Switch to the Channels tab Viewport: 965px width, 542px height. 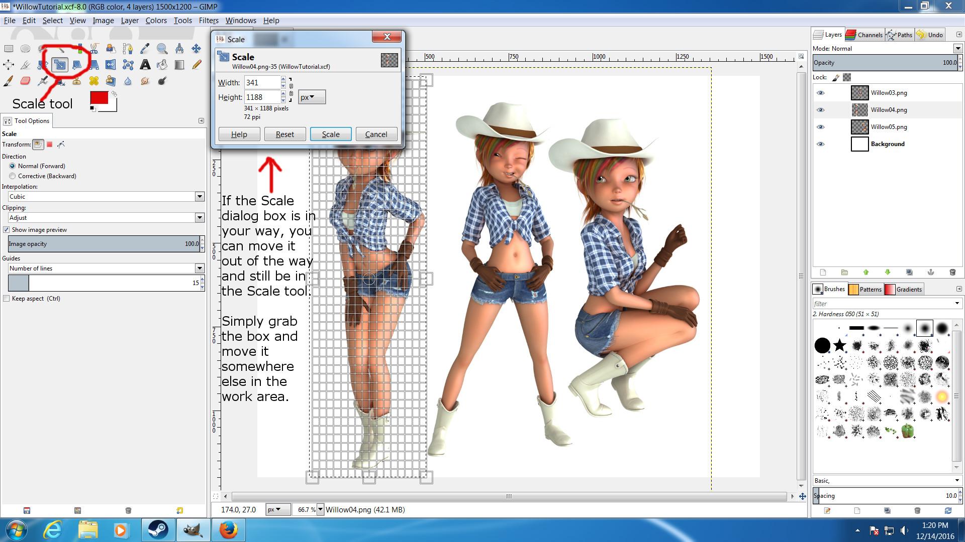pyautogui.click(x=864, y=35)
